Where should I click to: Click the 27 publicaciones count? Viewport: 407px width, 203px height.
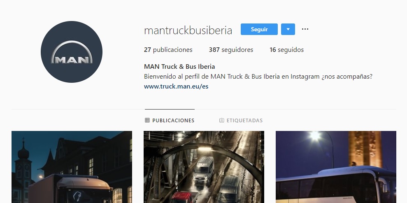168,49
